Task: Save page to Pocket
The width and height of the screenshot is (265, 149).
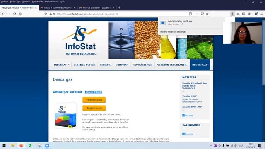Action: [x=202, y=14]
